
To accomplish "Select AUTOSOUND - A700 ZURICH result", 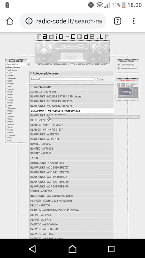I will [x=72, y=163].
